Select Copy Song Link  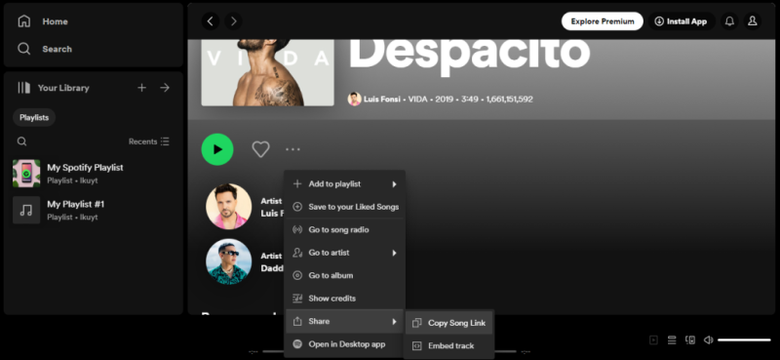click(449, 323)
